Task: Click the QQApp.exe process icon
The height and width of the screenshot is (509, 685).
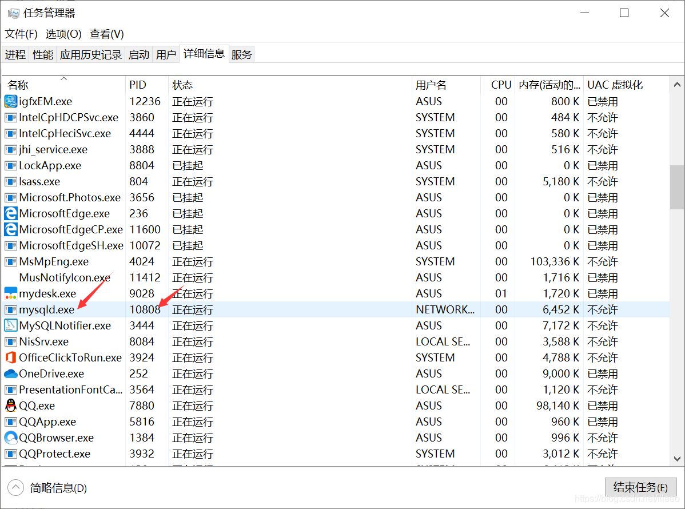Action: click(10, 421)
